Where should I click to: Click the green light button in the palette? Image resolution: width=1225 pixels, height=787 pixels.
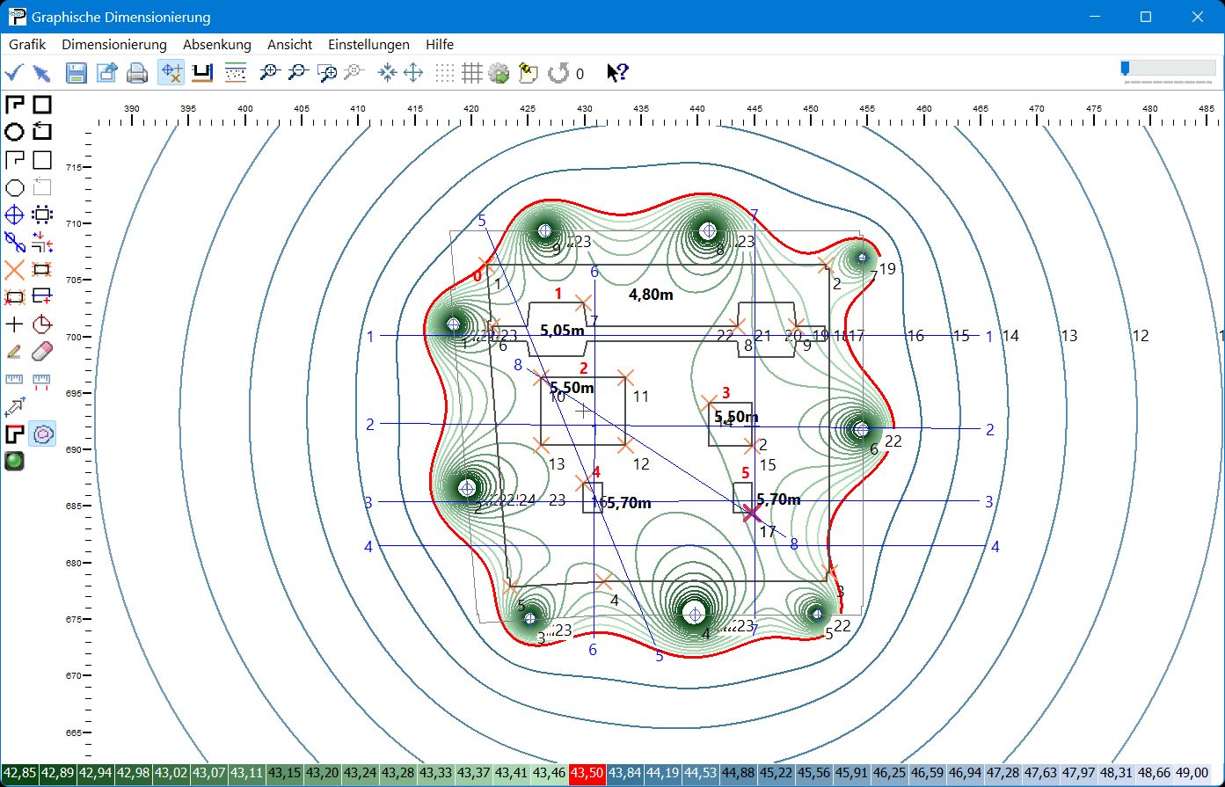coord(14,460)
